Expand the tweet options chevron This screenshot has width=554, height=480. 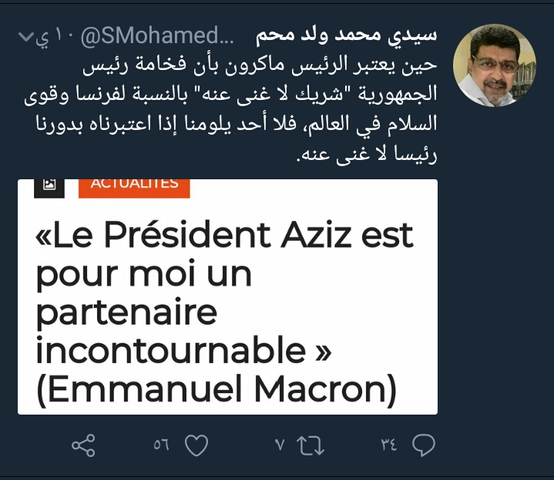(25, 36)
